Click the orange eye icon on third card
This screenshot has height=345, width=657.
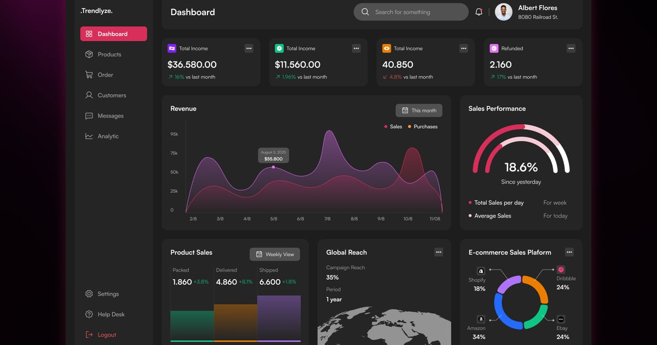(x=387, y=48)
